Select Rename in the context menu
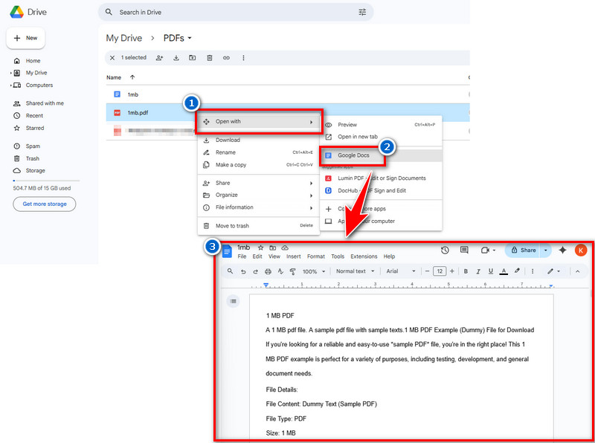595x443 pixels. click(259, 152)
